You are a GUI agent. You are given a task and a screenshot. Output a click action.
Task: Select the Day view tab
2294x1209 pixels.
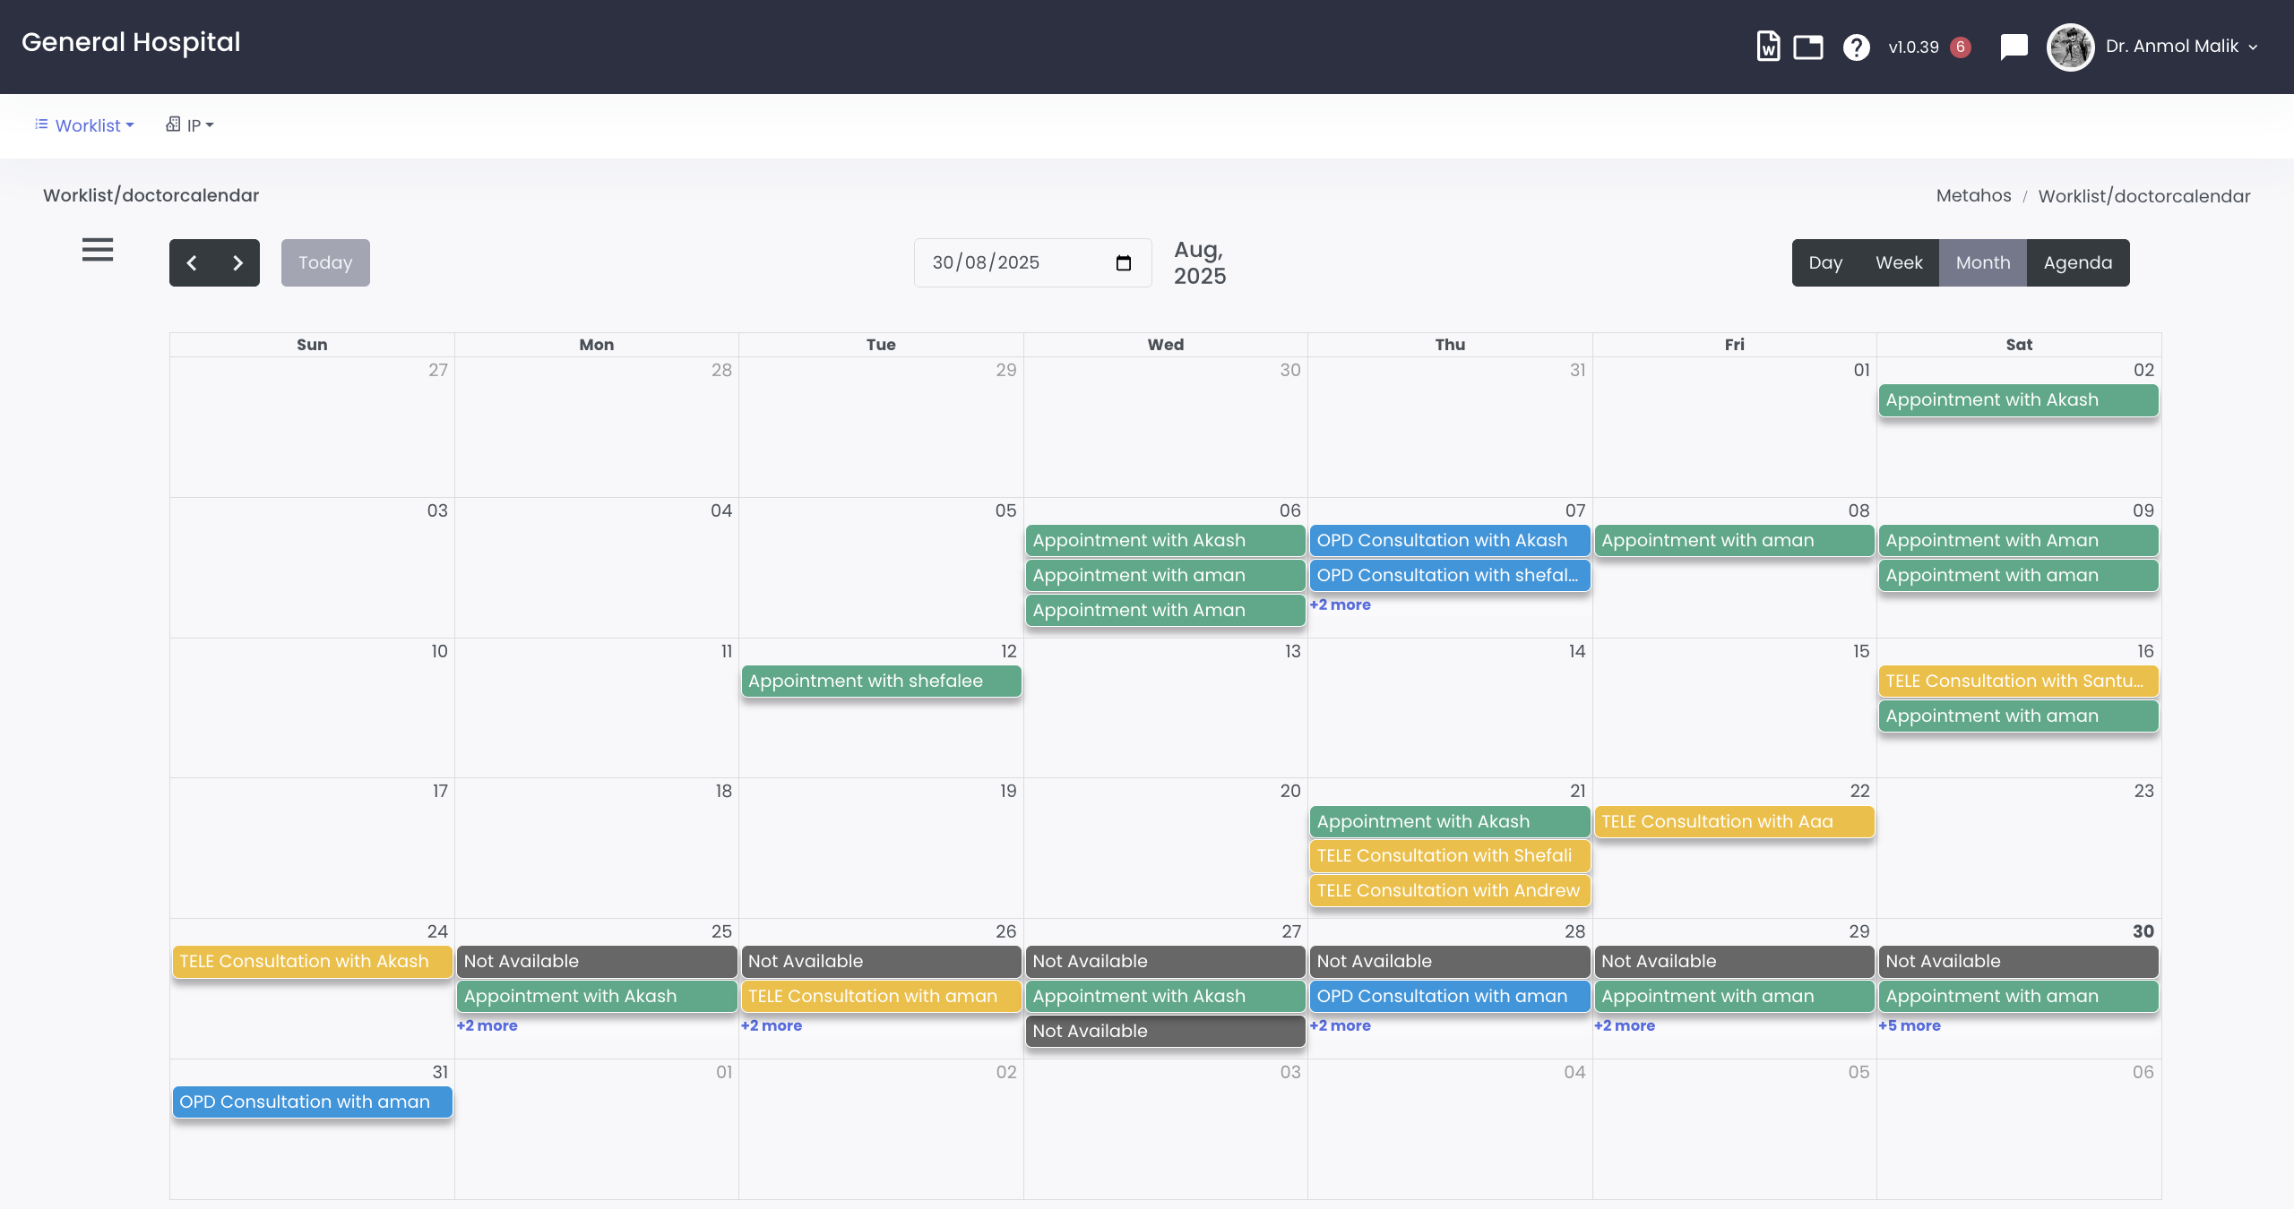click(1825, 262)
